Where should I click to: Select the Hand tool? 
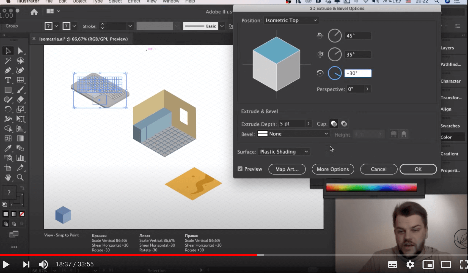click(8, 178)
